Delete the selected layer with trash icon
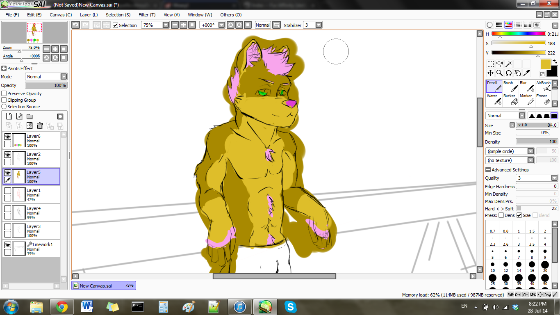 pos(40,126)
